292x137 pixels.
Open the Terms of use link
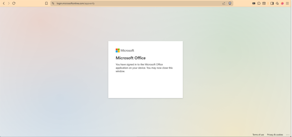[x=258, y=135]
